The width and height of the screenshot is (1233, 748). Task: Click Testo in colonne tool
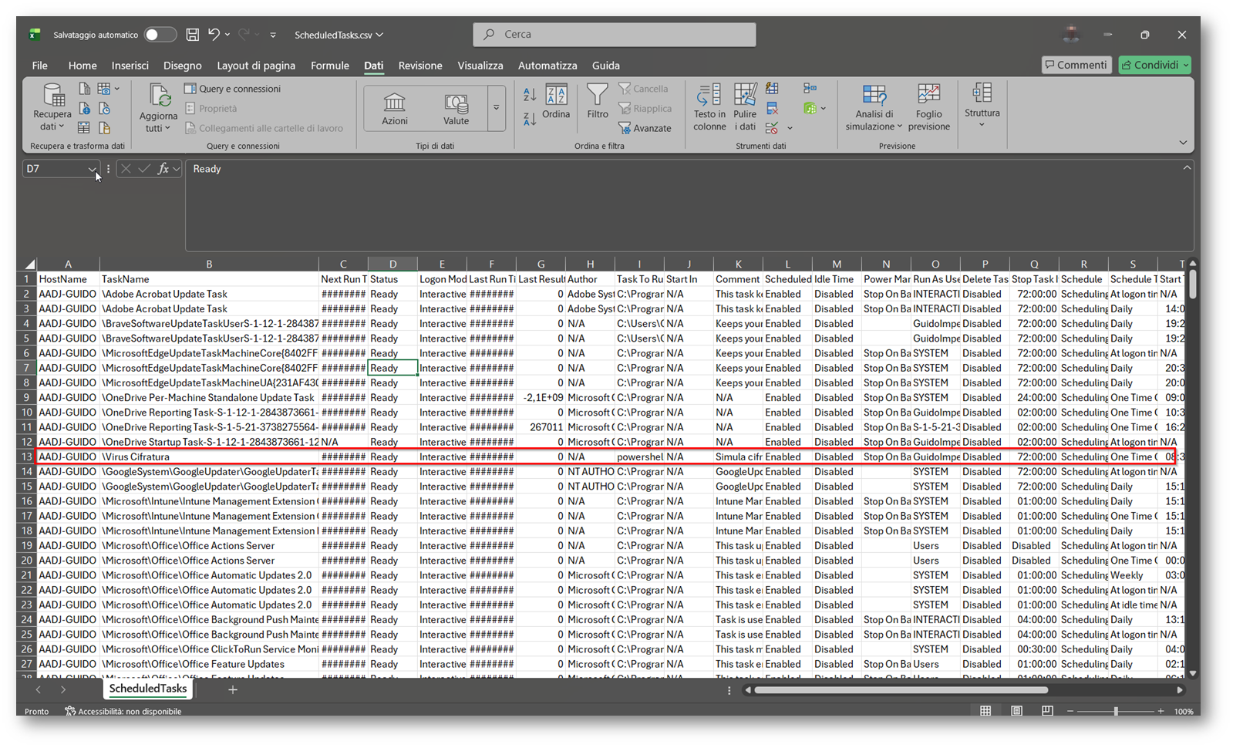[x=709, y=107]
